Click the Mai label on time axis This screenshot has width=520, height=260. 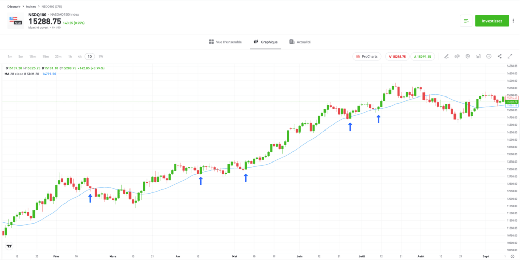[x=235, y=256]
